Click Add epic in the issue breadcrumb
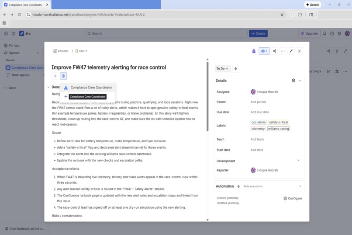 [x=61, y=51]
